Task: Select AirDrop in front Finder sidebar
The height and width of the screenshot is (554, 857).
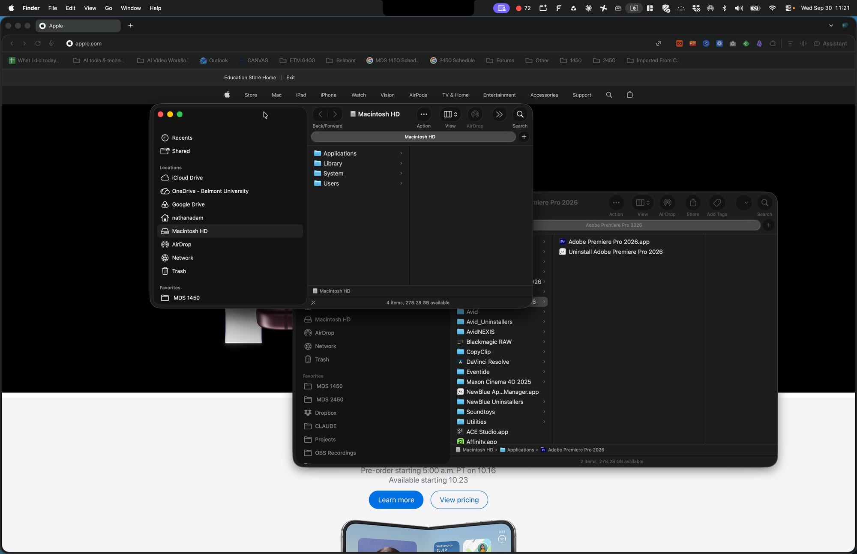Action: pyautogui.click(x=230, y=244)
